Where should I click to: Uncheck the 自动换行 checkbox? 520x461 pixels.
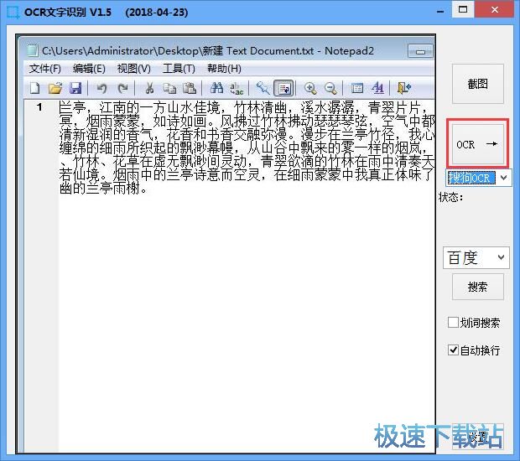pyautogui.click(x=453, y=350)
